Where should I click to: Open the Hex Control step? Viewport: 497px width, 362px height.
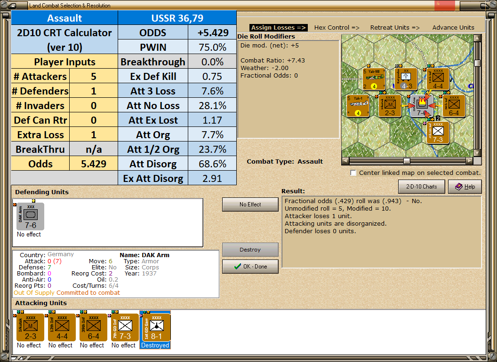337,28
